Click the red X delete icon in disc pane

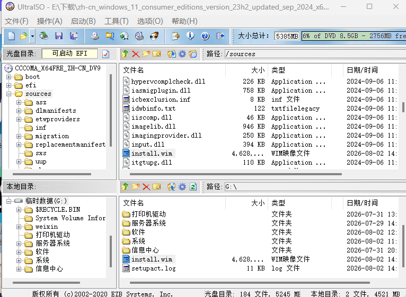(x=136, y=54)
